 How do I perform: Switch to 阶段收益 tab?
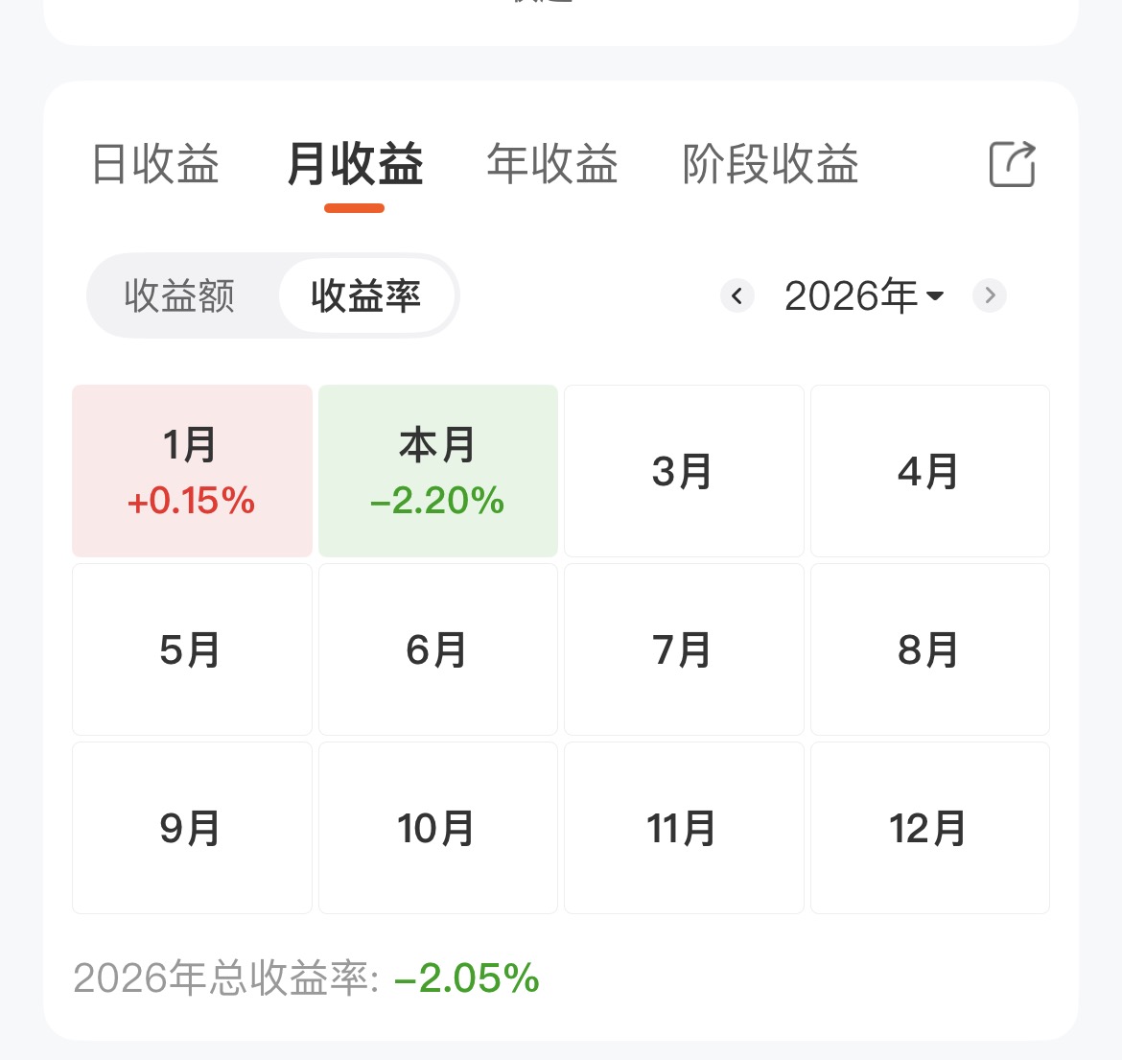770,164
